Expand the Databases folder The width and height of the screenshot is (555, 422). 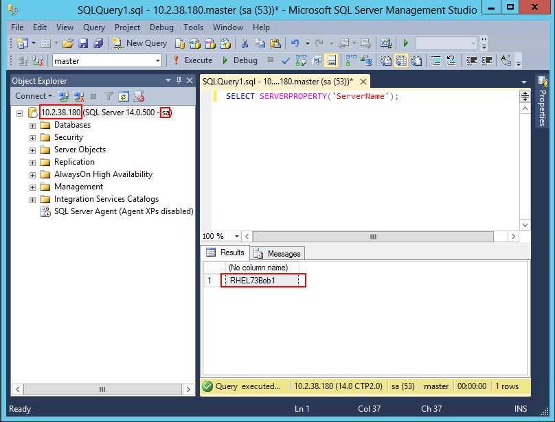tap(32, 126)
